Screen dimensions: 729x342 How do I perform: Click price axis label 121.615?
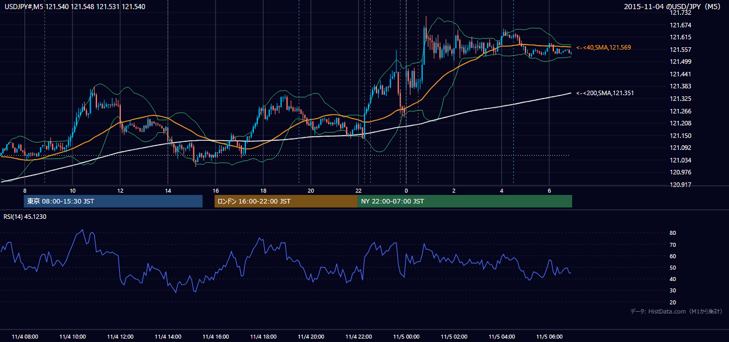coord(681,37)
